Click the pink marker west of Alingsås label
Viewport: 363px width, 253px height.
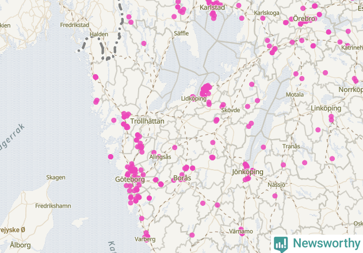[154, 152]
